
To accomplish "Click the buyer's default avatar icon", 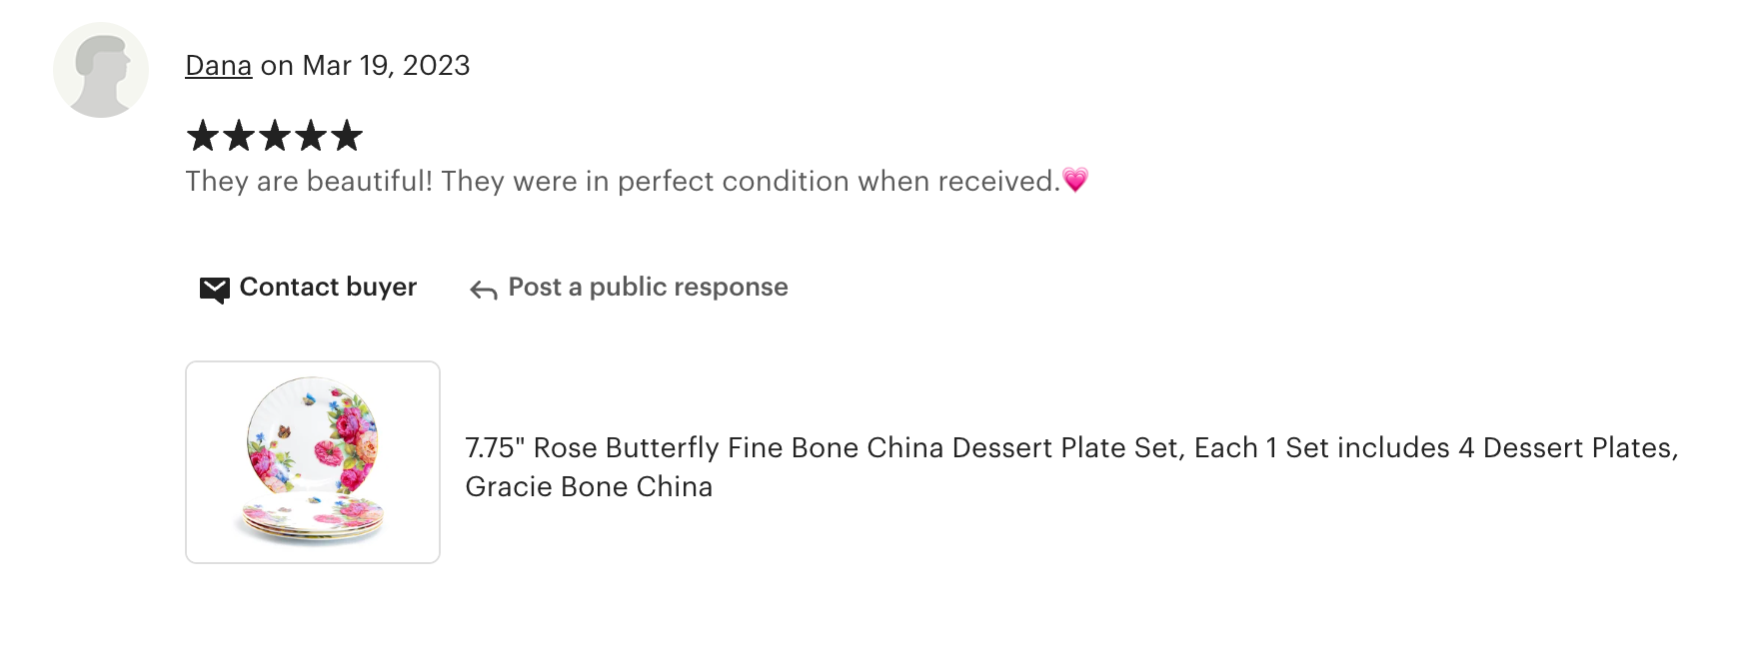I will 101,70.
